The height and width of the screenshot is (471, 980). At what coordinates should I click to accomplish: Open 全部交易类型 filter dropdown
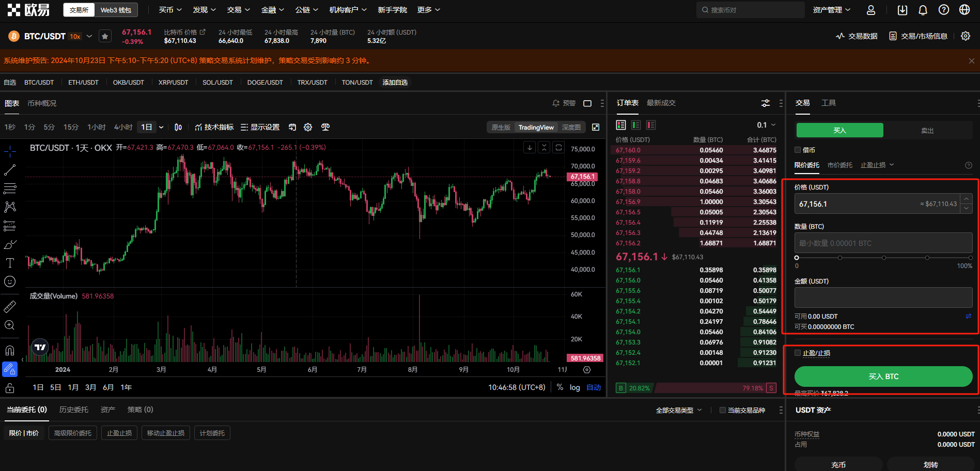pos(679,410)
